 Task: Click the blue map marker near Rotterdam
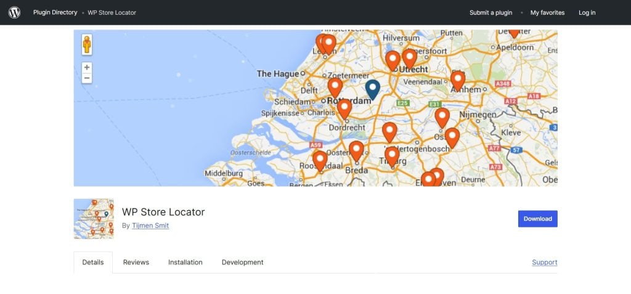click(x=372, y=89)
